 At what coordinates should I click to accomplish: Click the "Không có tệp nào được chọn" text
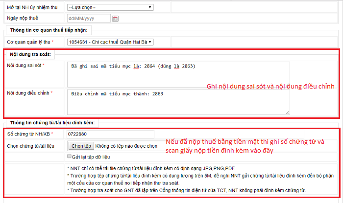(126, 146)
